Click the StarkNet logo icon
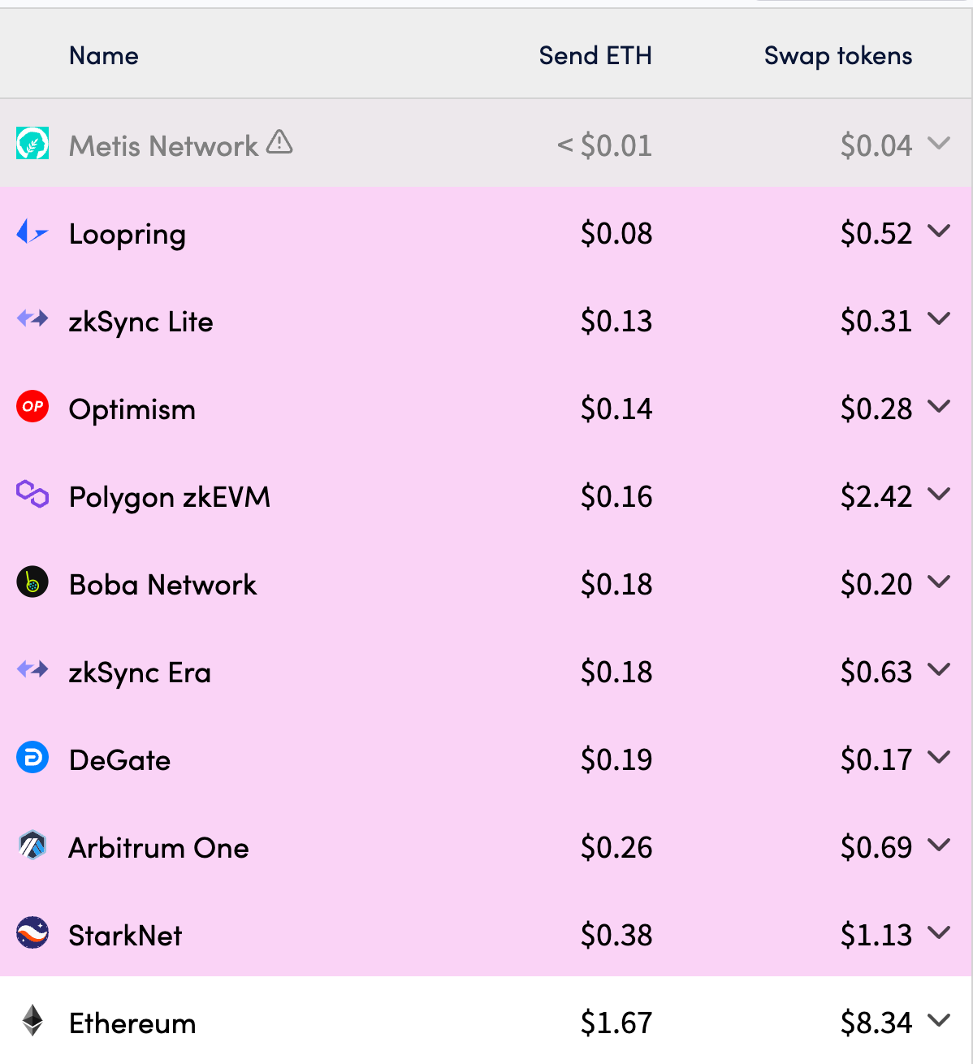This screenshot has height=1064, width=973. click(32, 933)
